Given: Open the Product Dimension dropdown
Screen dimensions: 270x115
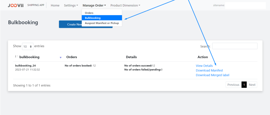Looking at the screenshot, I should (125, 6).
